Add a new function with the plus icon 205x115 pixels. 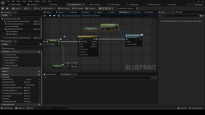[39, 52]
